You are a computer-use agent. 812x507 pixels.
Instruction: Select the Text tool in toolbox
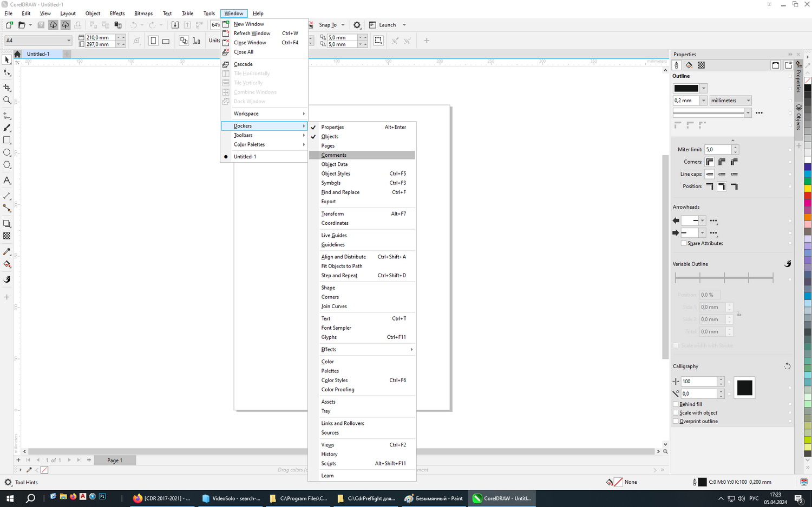pyautogui.click(x=7, y=181)
